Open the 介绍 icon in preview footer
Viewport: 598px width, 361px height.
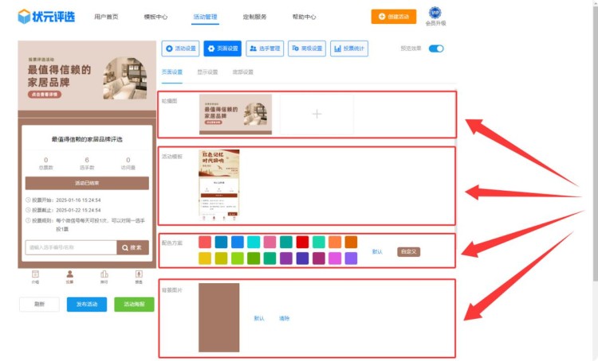click(x=35, y=276)
